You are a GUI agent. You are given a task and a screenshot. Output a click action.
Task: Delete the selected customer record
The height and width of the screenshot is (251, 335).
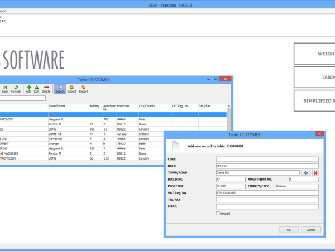(46, 89)
